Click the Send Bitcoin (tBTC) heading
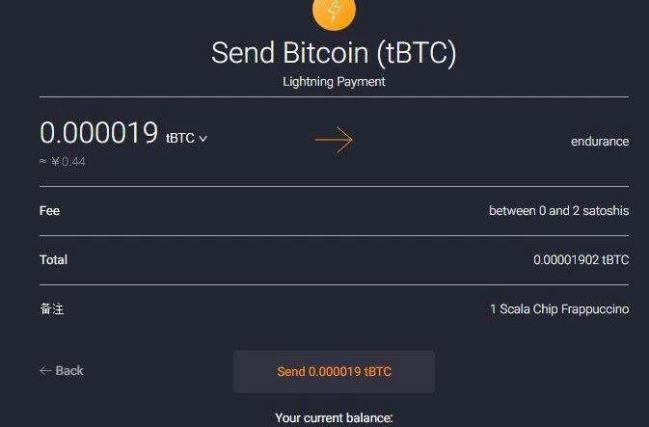 (x=334, y=53)
